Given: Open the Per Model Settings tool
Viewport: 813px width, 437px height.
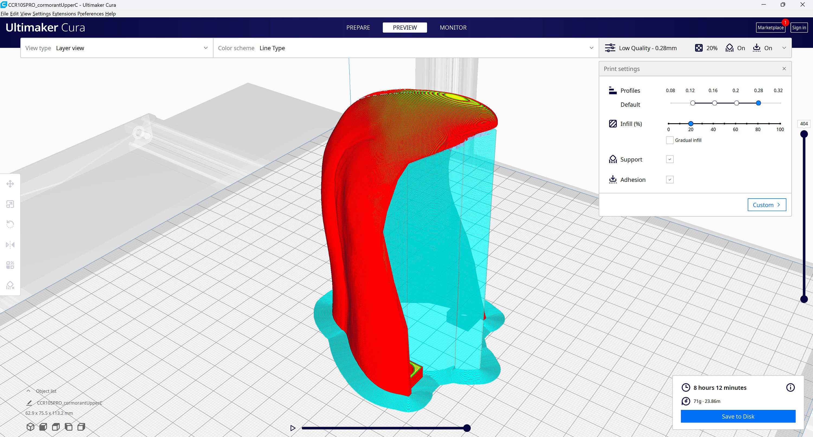Looking at the screenshot, I should pyautogui.click(x=10, y=265).
